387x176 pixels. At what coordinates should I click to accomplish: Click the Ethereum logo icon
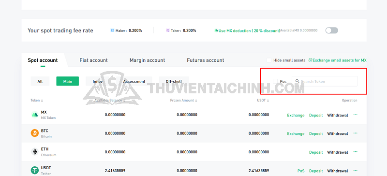34,152
